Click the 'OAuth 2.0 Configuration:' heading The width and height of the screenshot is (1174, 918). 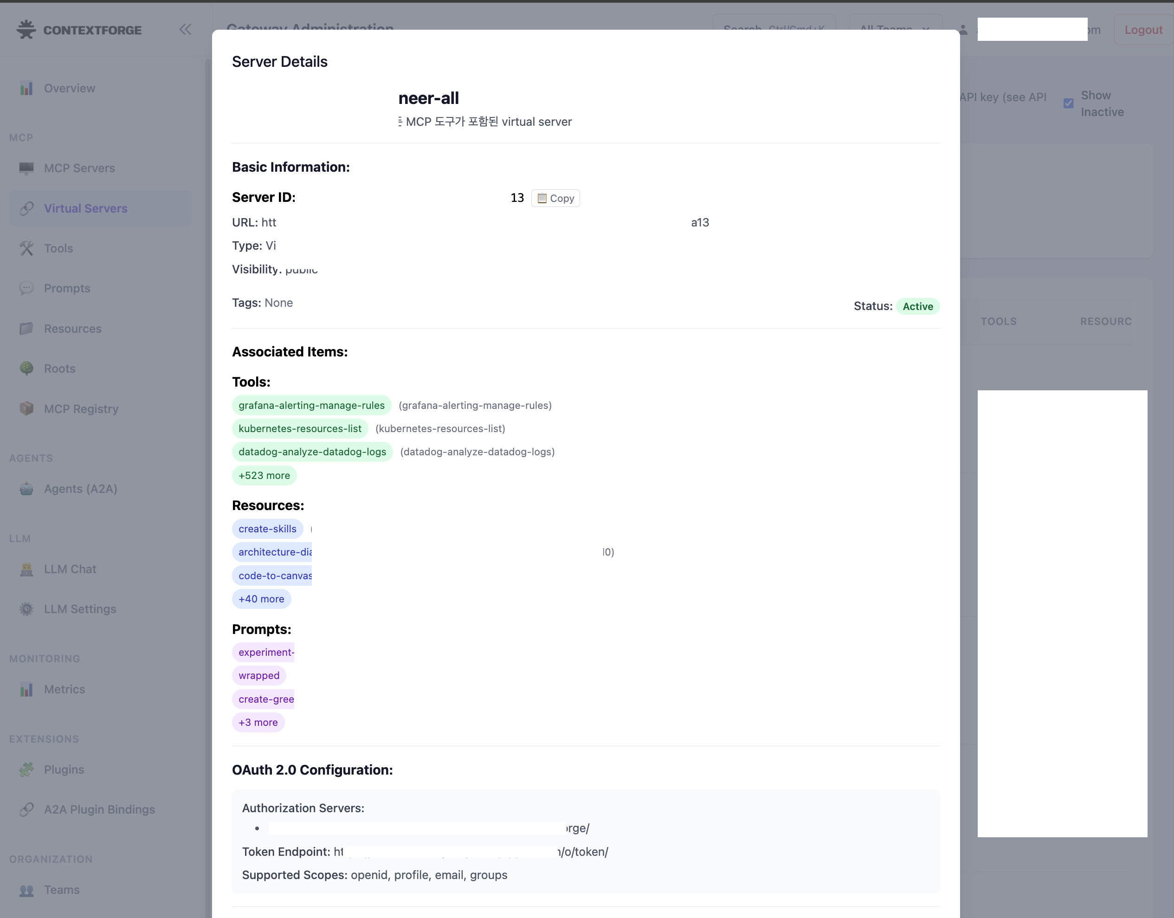click(312, 770)
